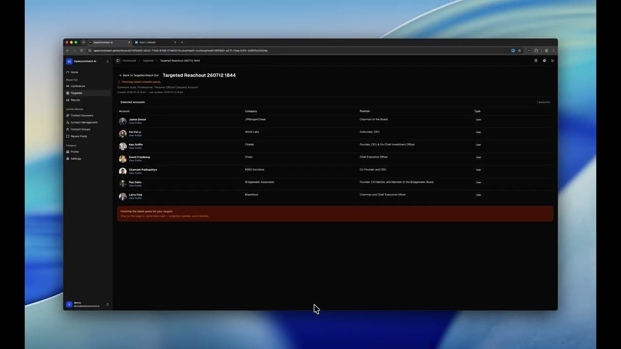The image size is (621, 349).
Task: Click the browser address bar URL
Action: coord(180,50)
